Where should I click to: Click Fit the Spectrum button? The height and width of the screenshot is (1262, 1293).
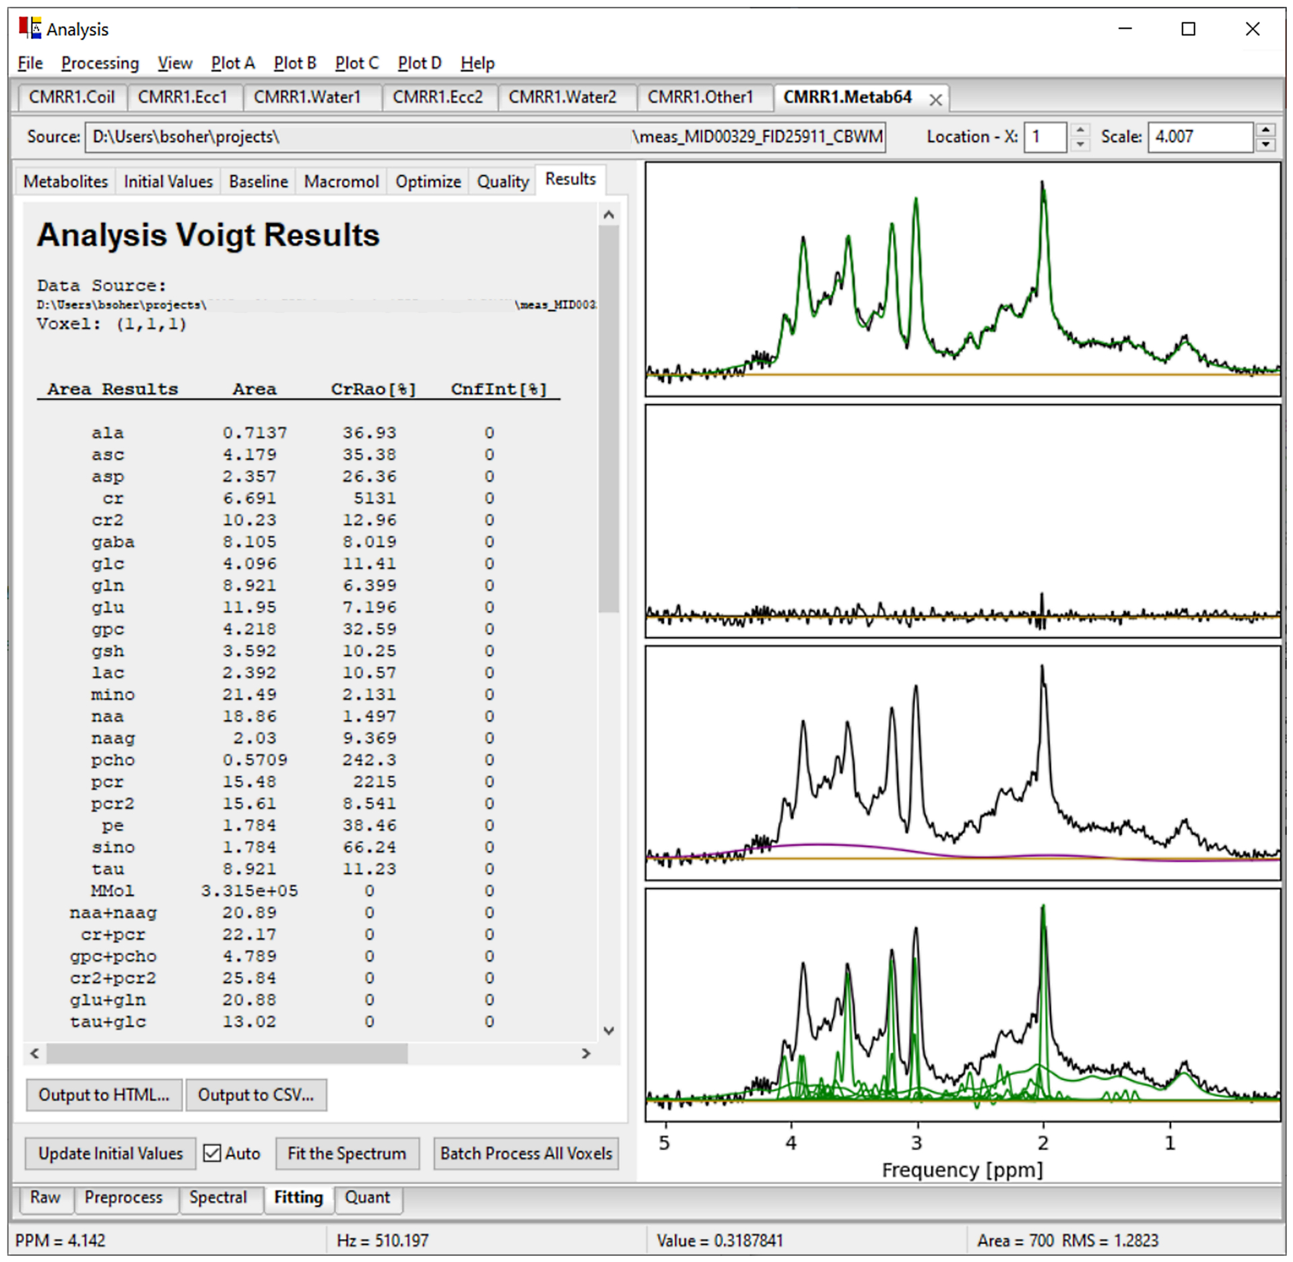click(x=347, y=1154)
